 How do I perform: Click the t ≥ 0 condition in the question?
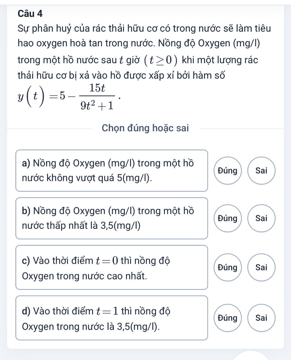pyautogui.click(x=161, y=60)
